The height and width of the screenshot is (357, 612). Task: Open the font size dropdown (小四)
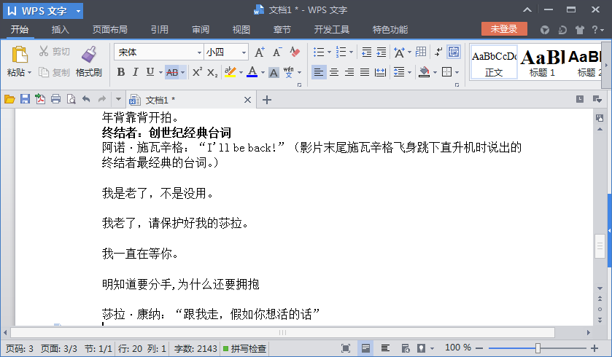click(244, 52)
